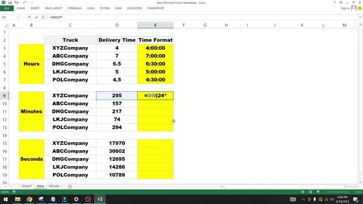Click the Name Box input field

pos(9,17)
